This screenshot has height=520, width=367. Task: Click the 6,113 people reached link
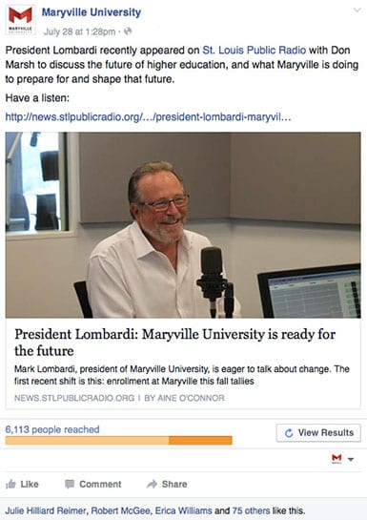click(x=52, y=429)
